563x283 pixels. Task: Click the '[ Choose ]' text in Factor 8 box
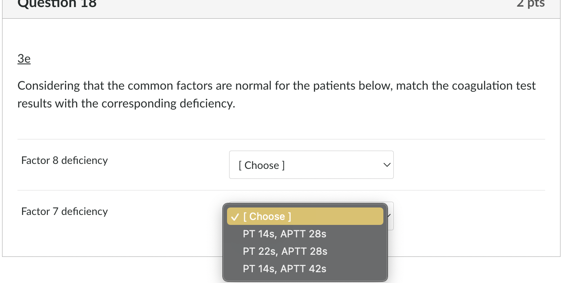[x=262, y=165]
